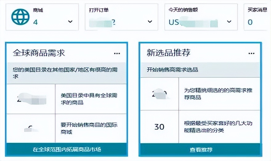Click the US sales amount value

[x=193, y=22]
